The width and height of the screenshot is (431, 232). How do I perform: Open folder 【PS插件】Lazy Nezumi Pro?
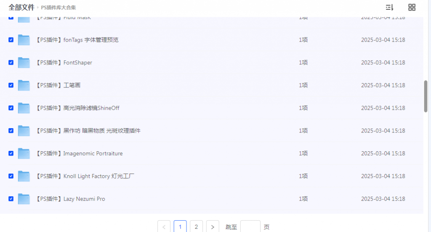click(70, 199)
